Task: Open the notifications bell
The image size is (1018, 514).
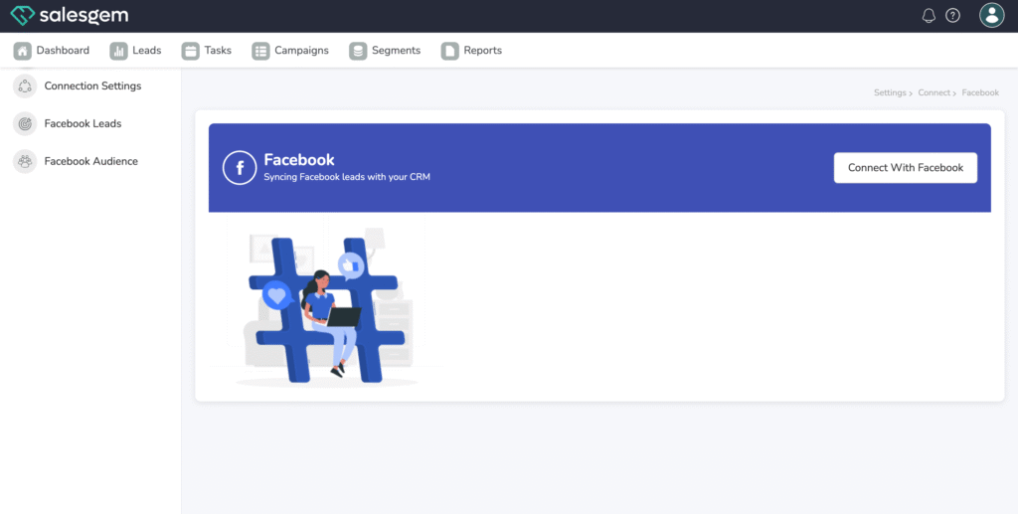Action: pos(929,16)
